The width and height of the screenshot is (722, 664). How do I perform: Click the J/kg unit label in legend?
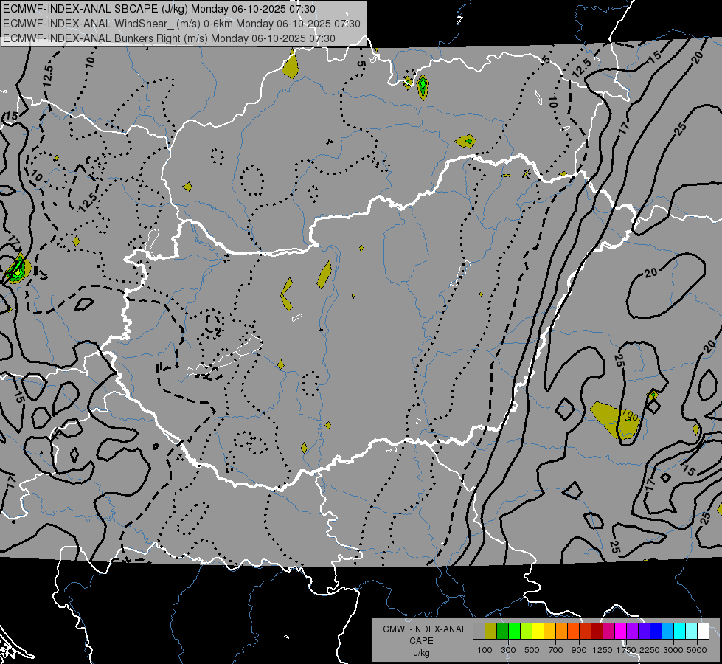pyautogui.click(x=421, y=653)
